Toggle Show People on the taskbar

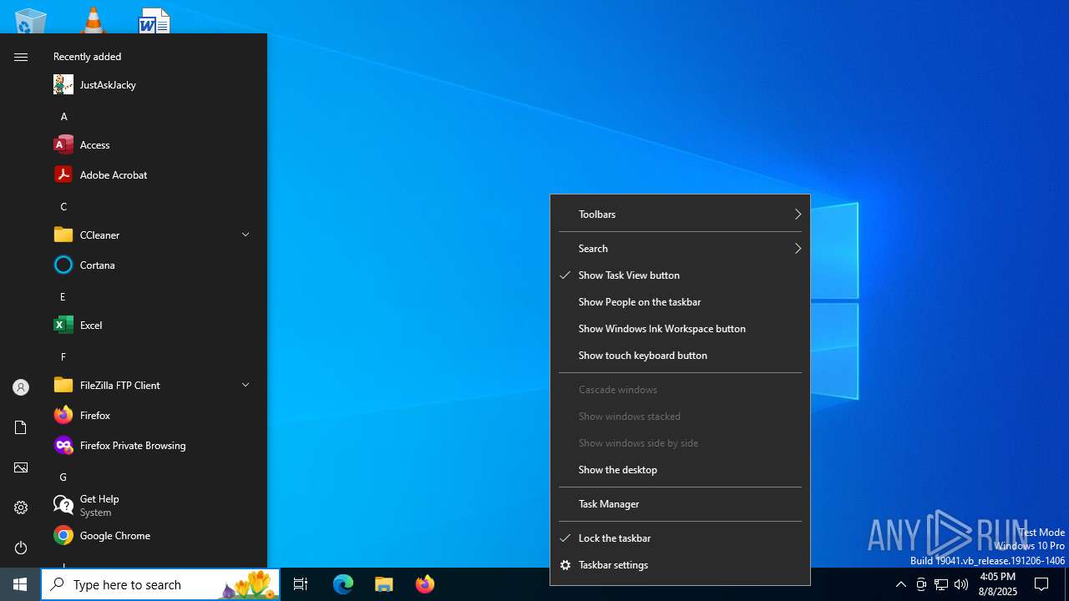pyautogui.click(x=681, y=302)
